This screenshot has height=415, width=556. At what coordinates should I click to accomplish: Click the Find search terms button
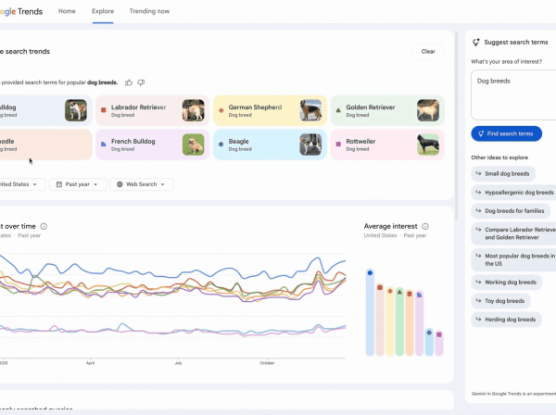pyautogui.click(x=507, y=133)
